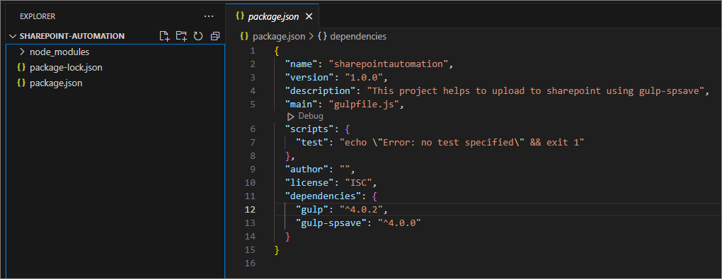Click the Debug play icon above scripts

pos(290,117)
